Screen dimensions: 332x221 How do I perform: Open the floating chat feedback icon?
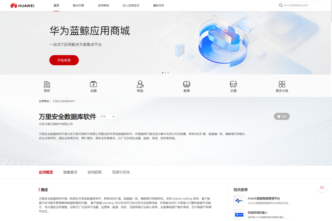click(x=322, y=187)
